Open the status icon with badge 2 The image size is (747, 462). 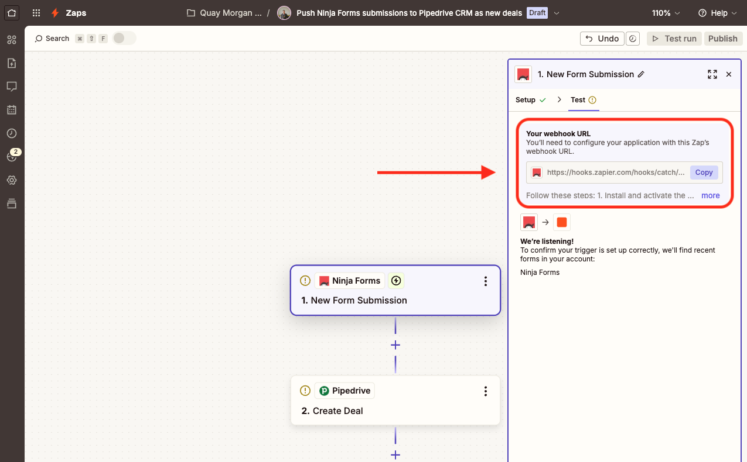[12, 156]
